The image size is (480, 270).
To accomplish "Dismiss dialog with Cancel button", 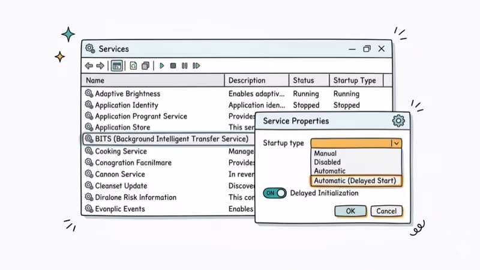I will 386,211.
